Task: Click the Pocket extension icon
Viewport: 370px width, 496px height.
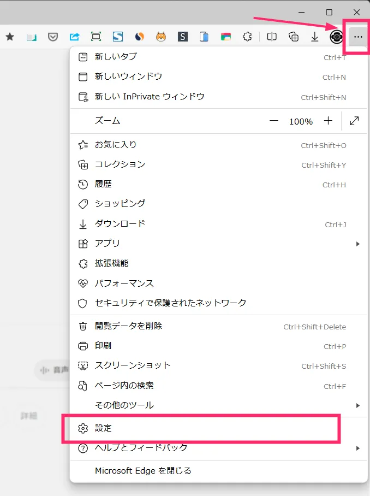Action: tap(53, 37)
